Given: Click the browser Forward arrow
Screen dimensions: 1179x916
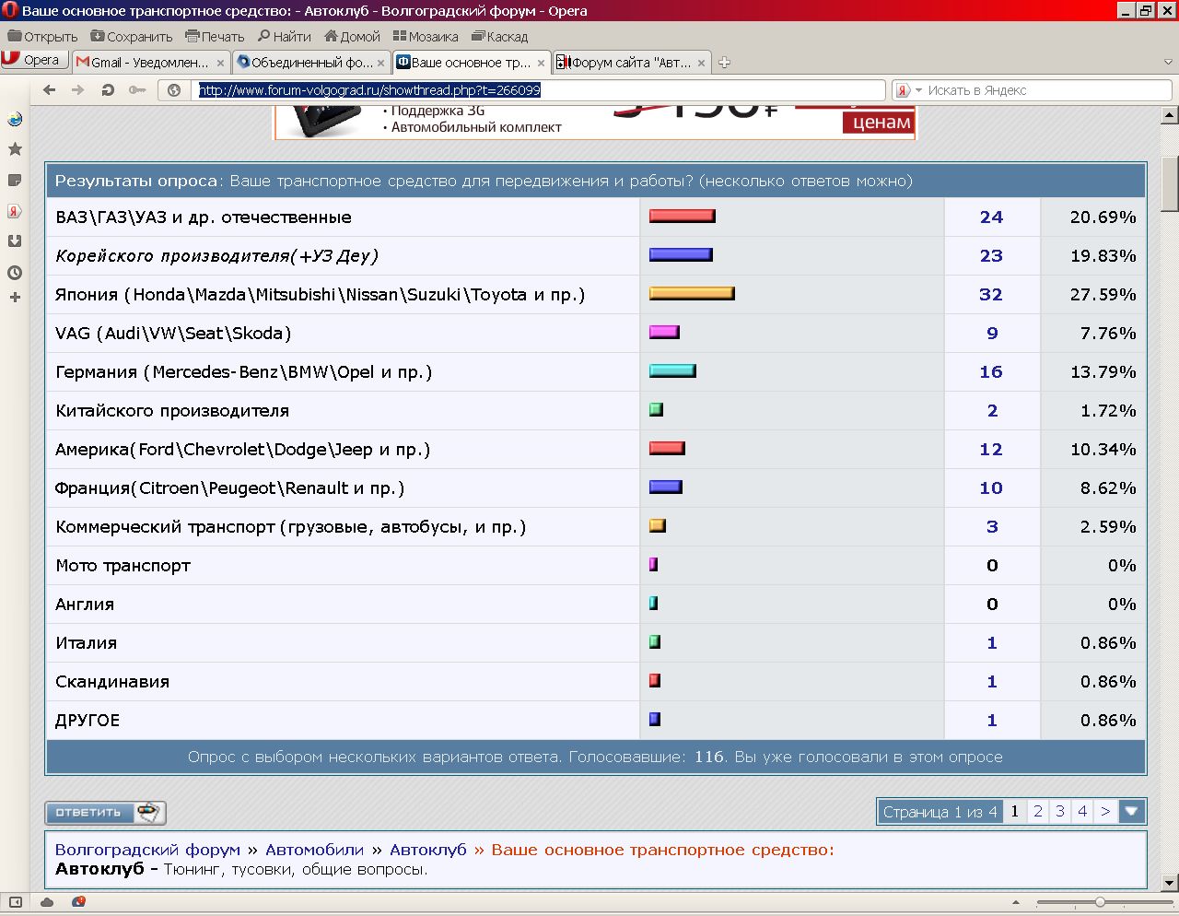Looking at the screenshot, I should 78,90.
